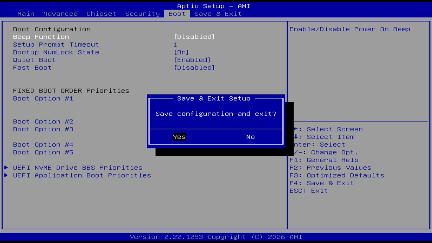Change the NumLock [On] value
Screen dimensions: 432x243
pyautogui.click(x=181, y=52)
